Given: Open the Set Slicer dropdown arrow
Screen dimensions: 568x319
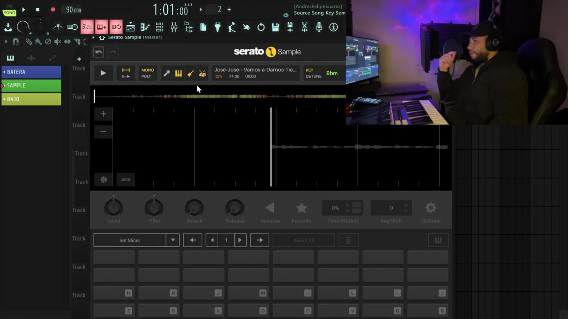Looking at the screenshot, I should coord(173,240).
